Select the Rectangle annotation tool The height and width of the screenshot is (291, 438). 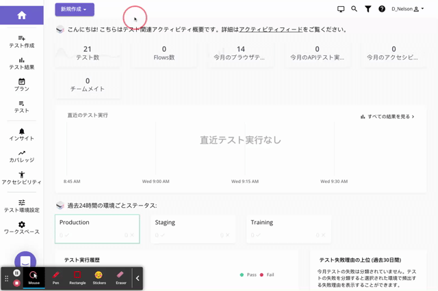point(77,277)
